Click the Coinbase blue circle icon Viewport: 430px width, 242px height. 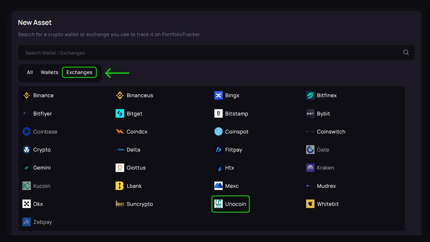[x=27, y=132]
